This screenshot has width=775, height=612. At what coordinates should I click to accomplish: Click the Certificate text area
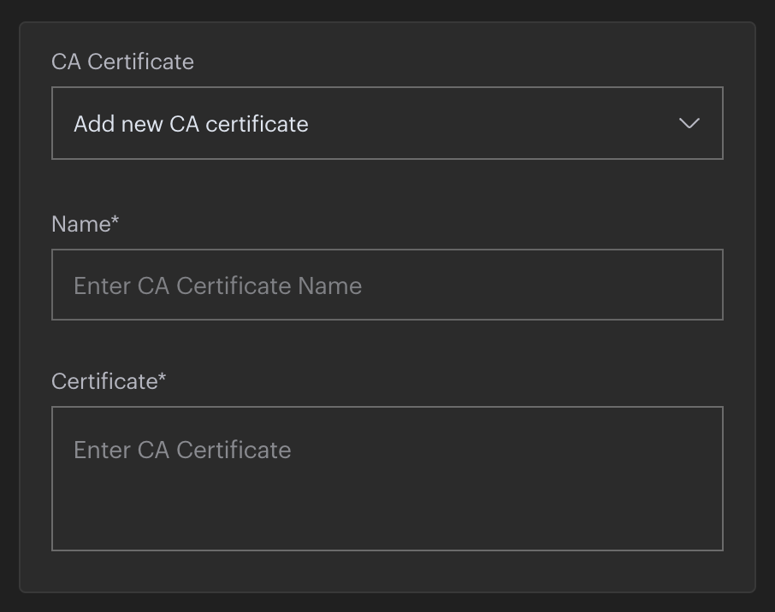(x=387, y=478)
